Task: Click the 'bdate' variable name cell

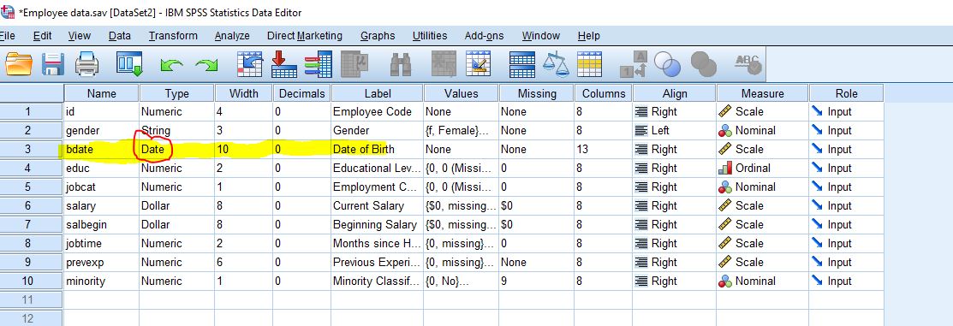Action: click(102, 150)
